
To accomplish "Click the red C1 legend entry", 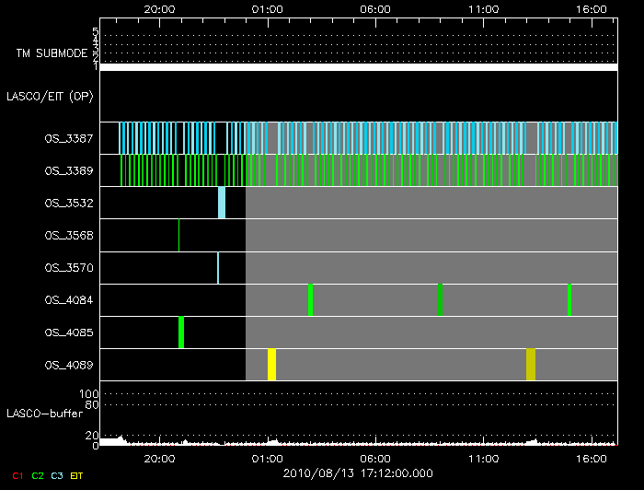I will coord(17,475).
